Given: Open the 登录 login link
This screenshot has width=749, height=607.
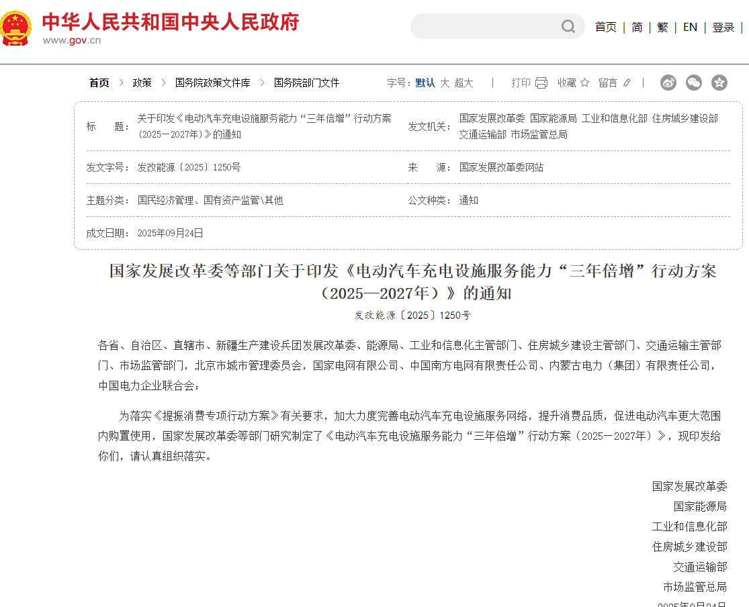Looking at the screenshot, I should 723,28.
